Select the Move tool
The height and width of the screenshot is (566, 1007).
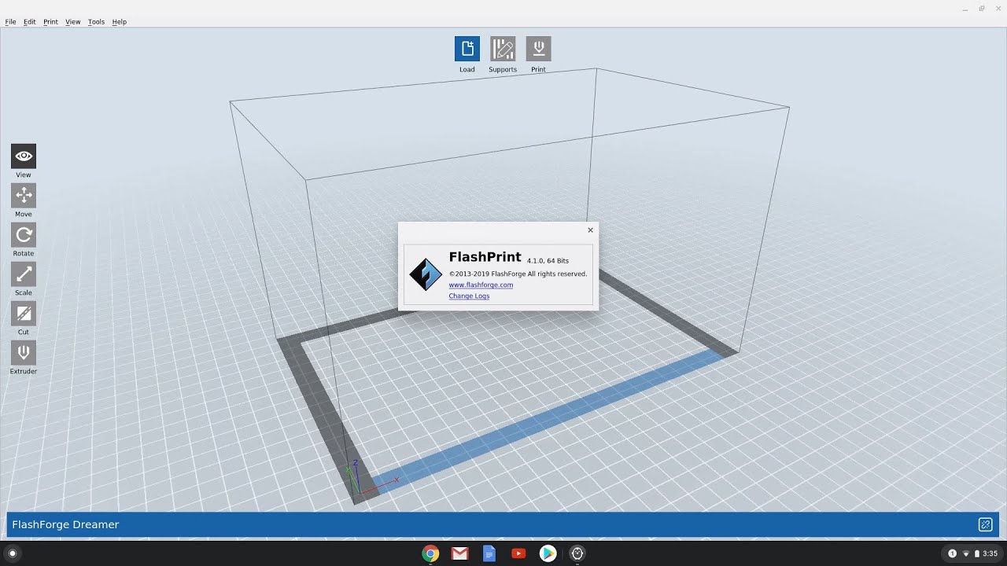coord(24,196)
